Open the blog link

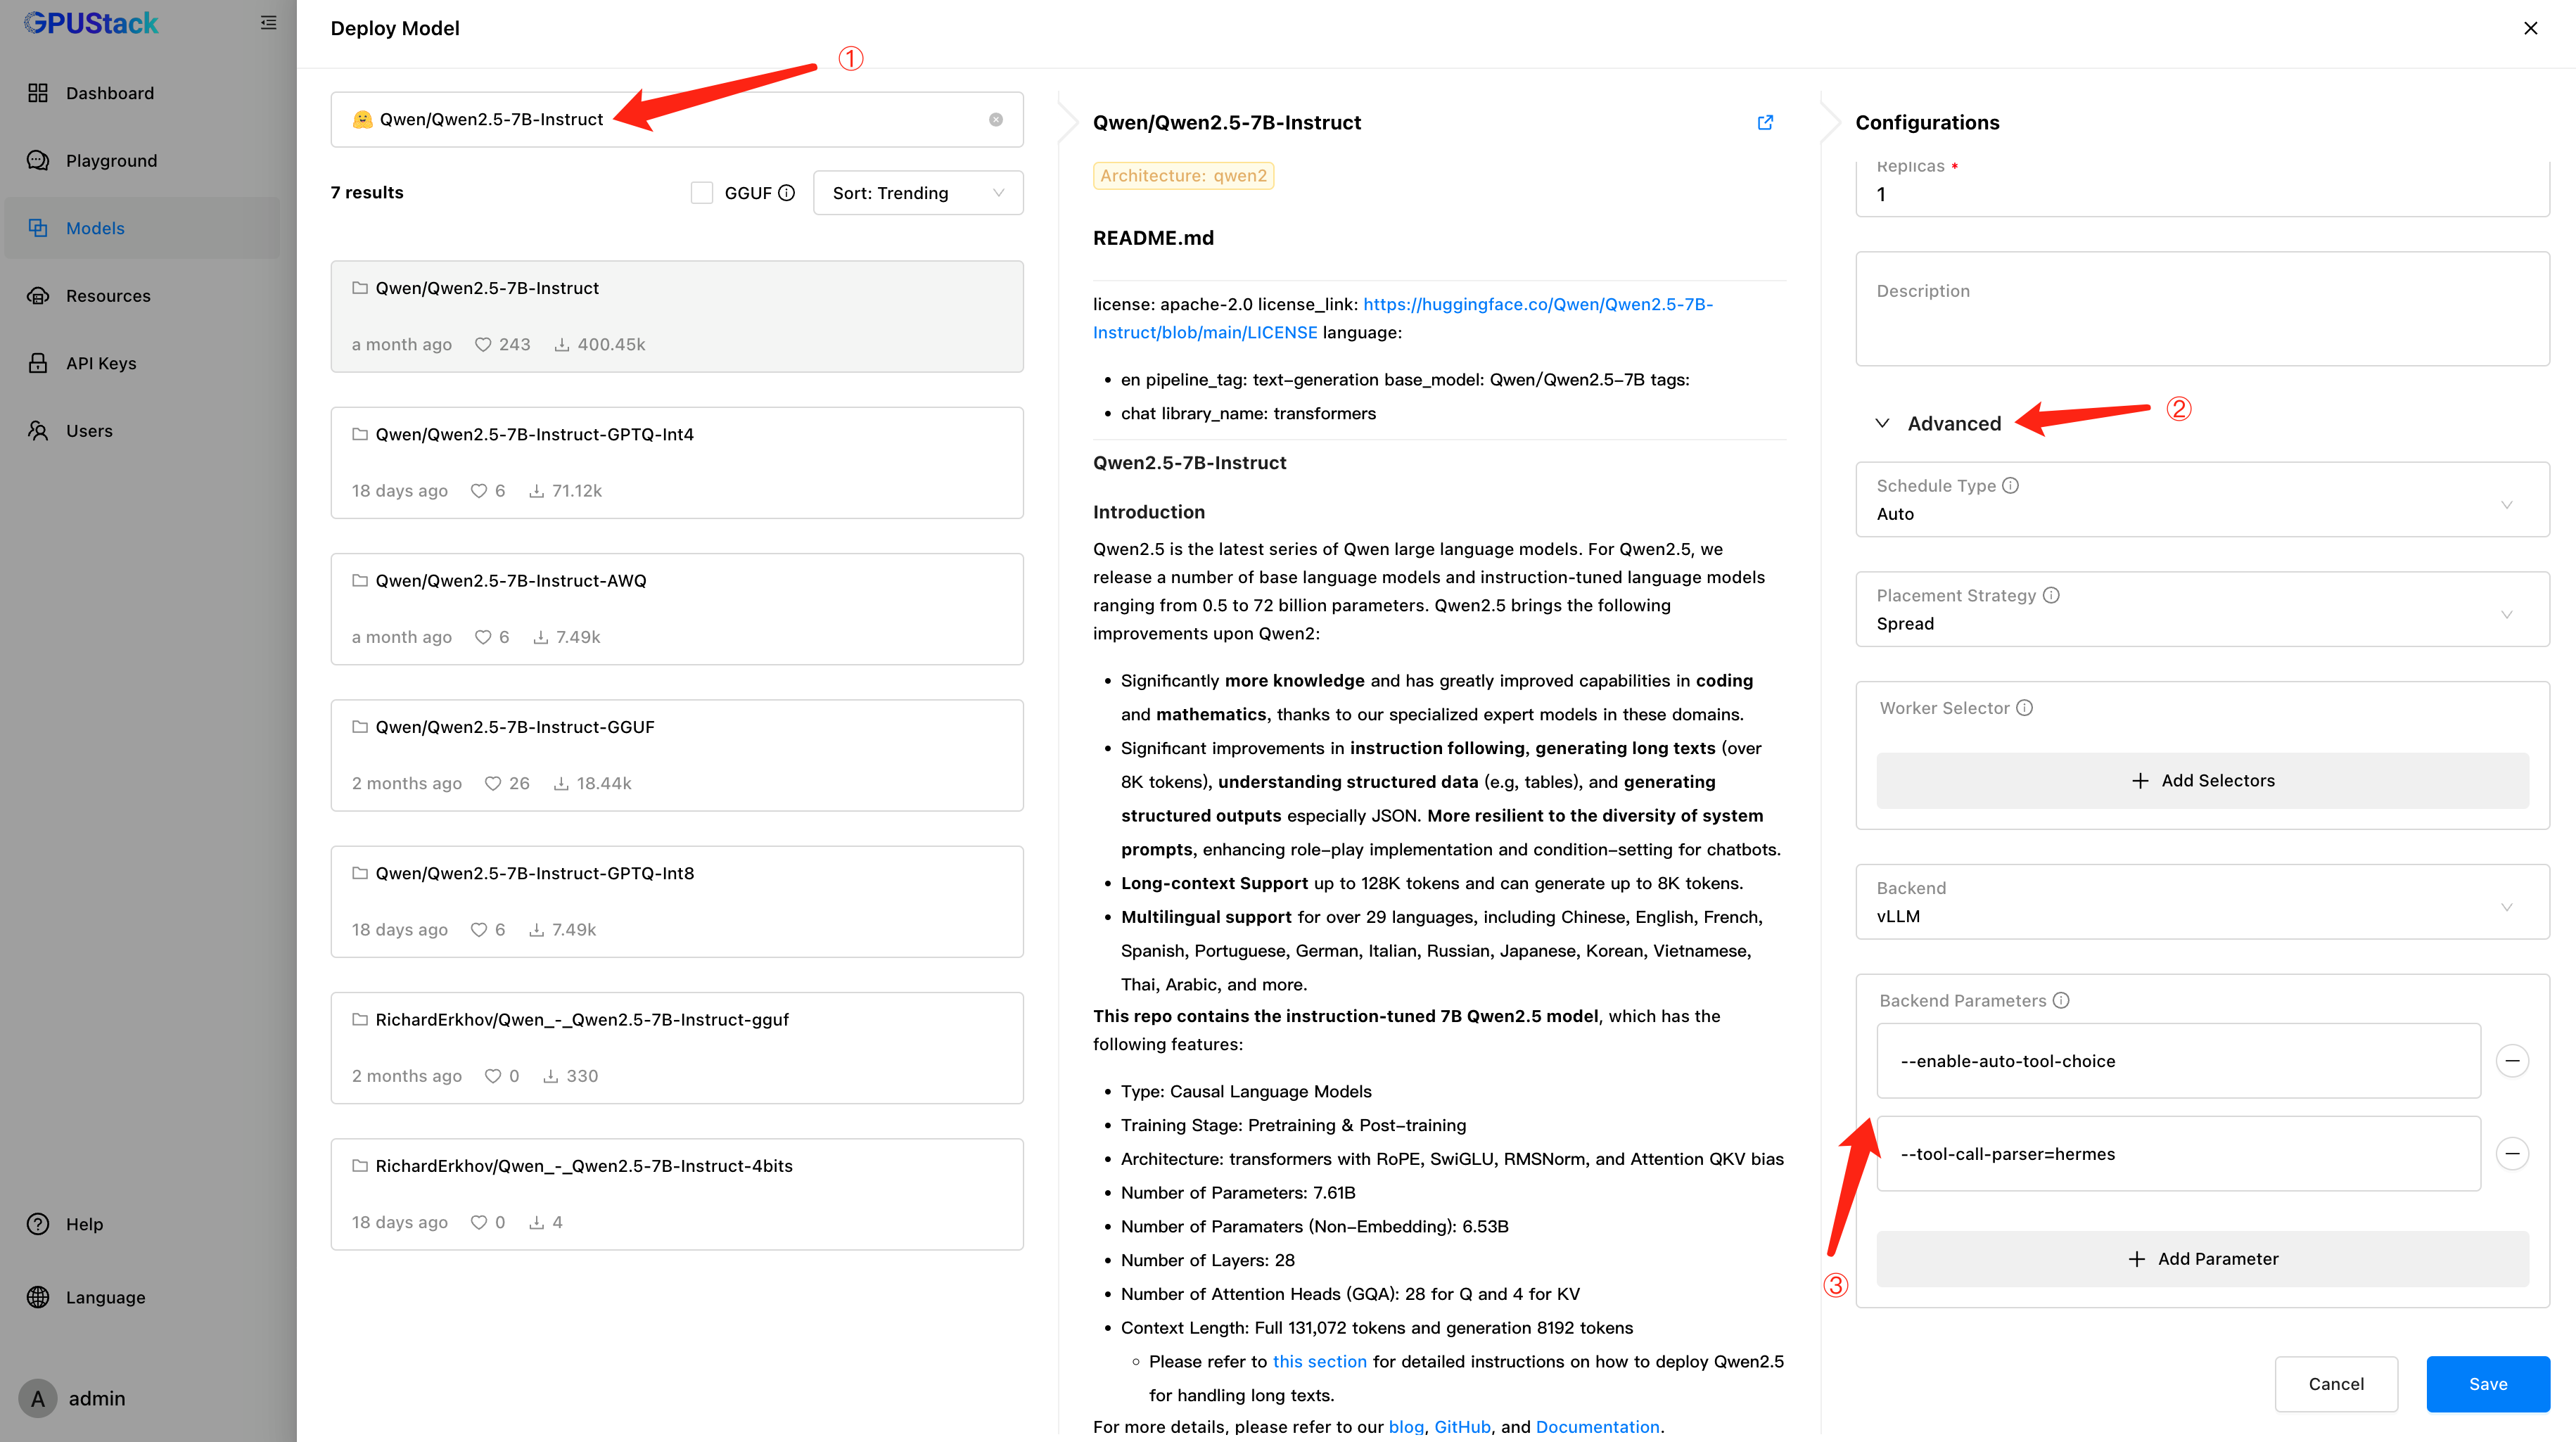coord(1406,1427)
